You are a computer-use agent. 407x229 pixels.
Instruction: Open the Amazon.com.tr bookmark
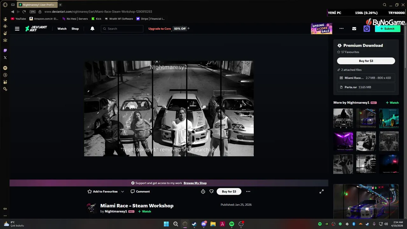click(44, 19)
